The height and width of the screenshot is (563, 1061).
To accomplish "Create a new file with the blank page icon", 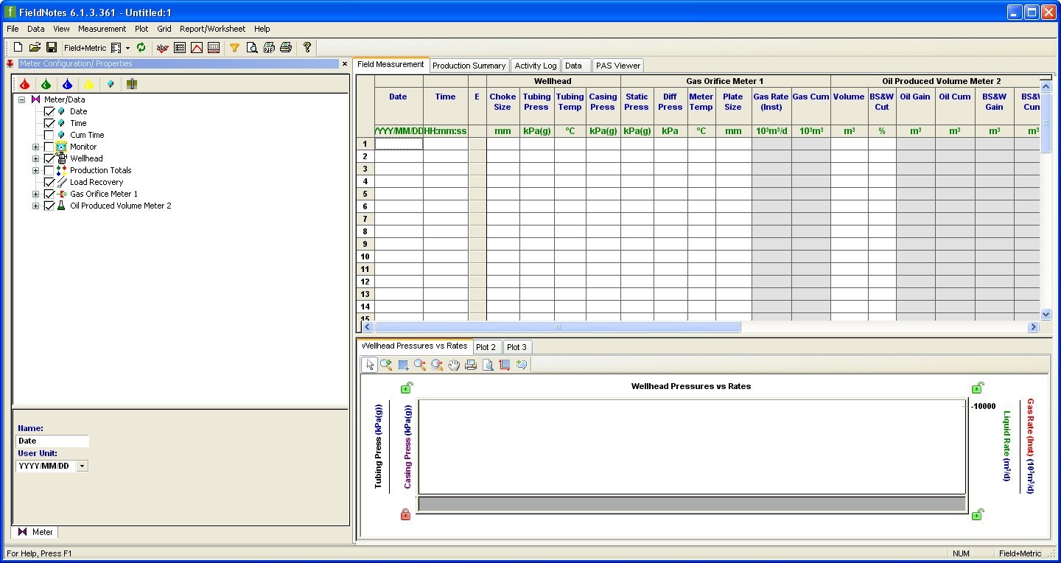I will point(18,47).
